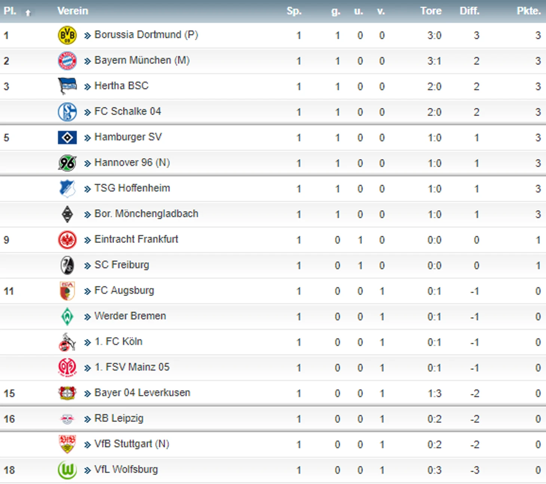Click the Werder Bremen green diamond logo
This screenshot has width=546, height=484.
tap(67, 317)
